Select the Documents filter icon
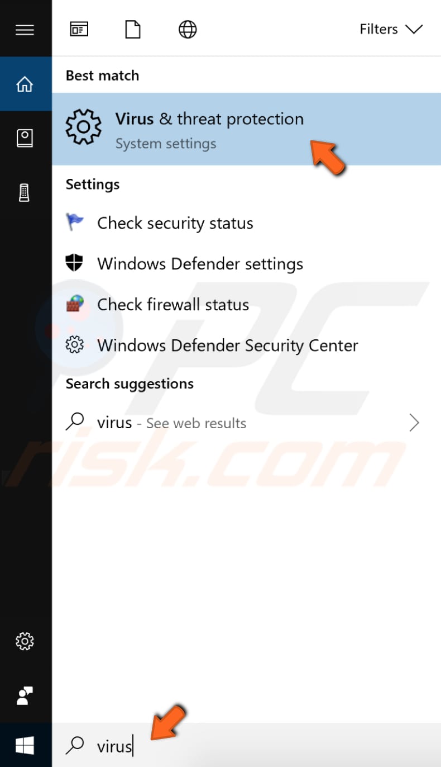Viewport: 441px width, 767px height. 133,29
